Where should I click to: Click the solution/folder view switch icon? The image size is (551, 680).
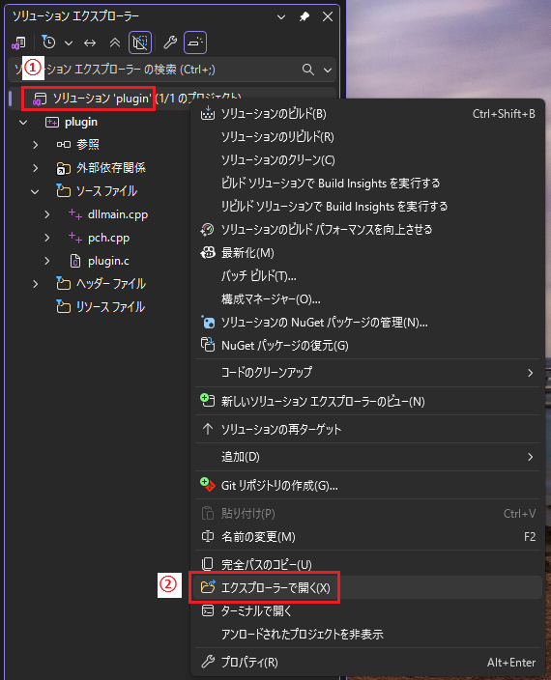point(18,42)
